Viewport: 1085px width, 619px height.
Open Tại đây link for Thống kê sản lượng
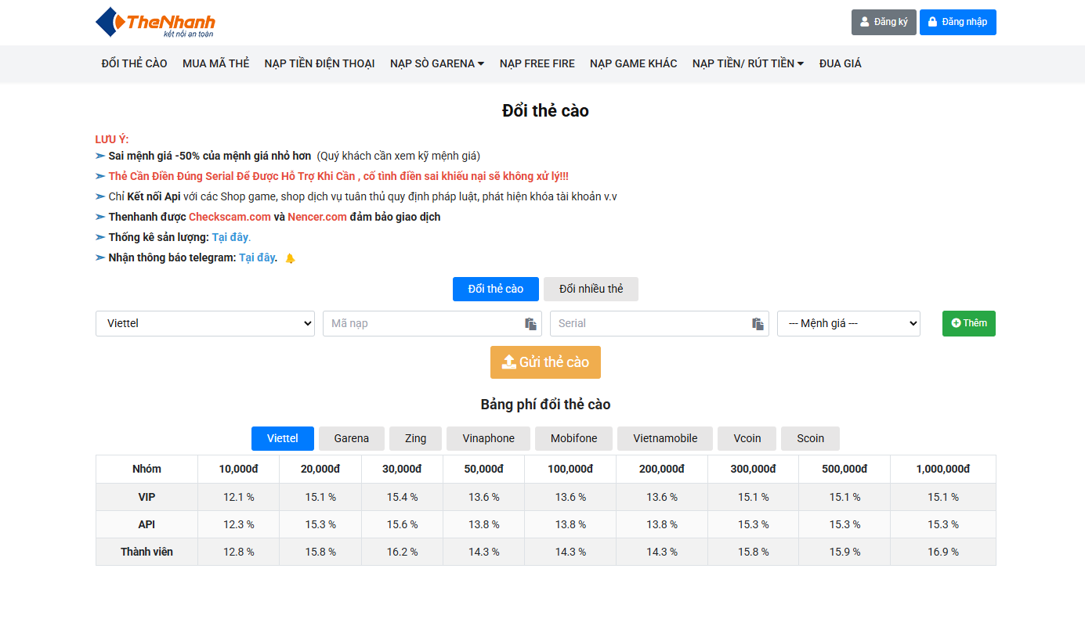231,237
